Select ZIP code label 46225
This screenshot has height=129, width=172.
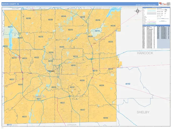pyautogui.click(x=54, y=87)
